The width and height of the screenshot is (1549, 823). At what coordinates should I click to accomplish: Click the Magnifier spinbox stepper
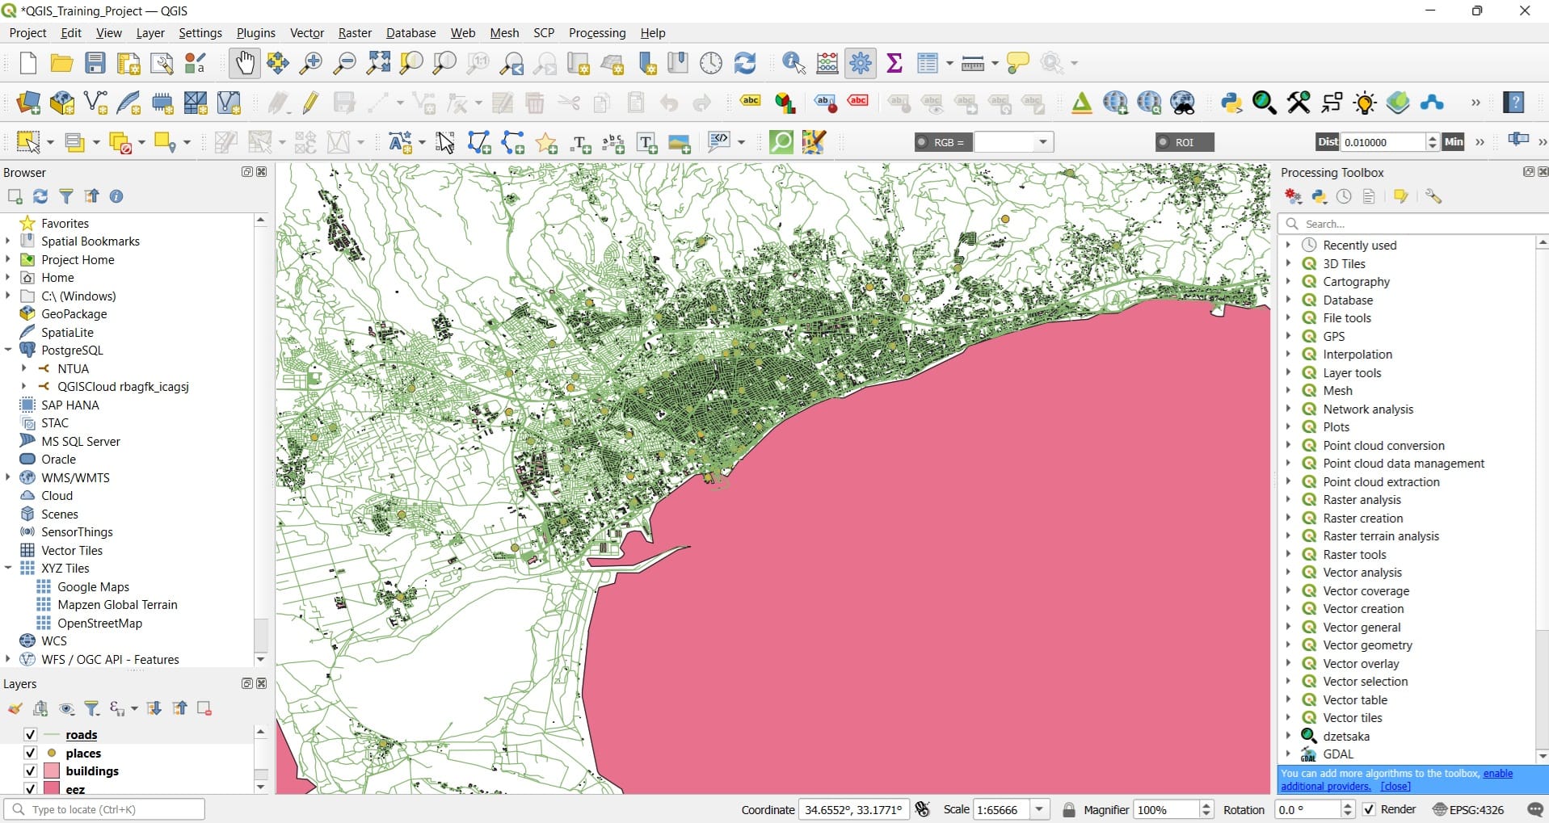1206,809
